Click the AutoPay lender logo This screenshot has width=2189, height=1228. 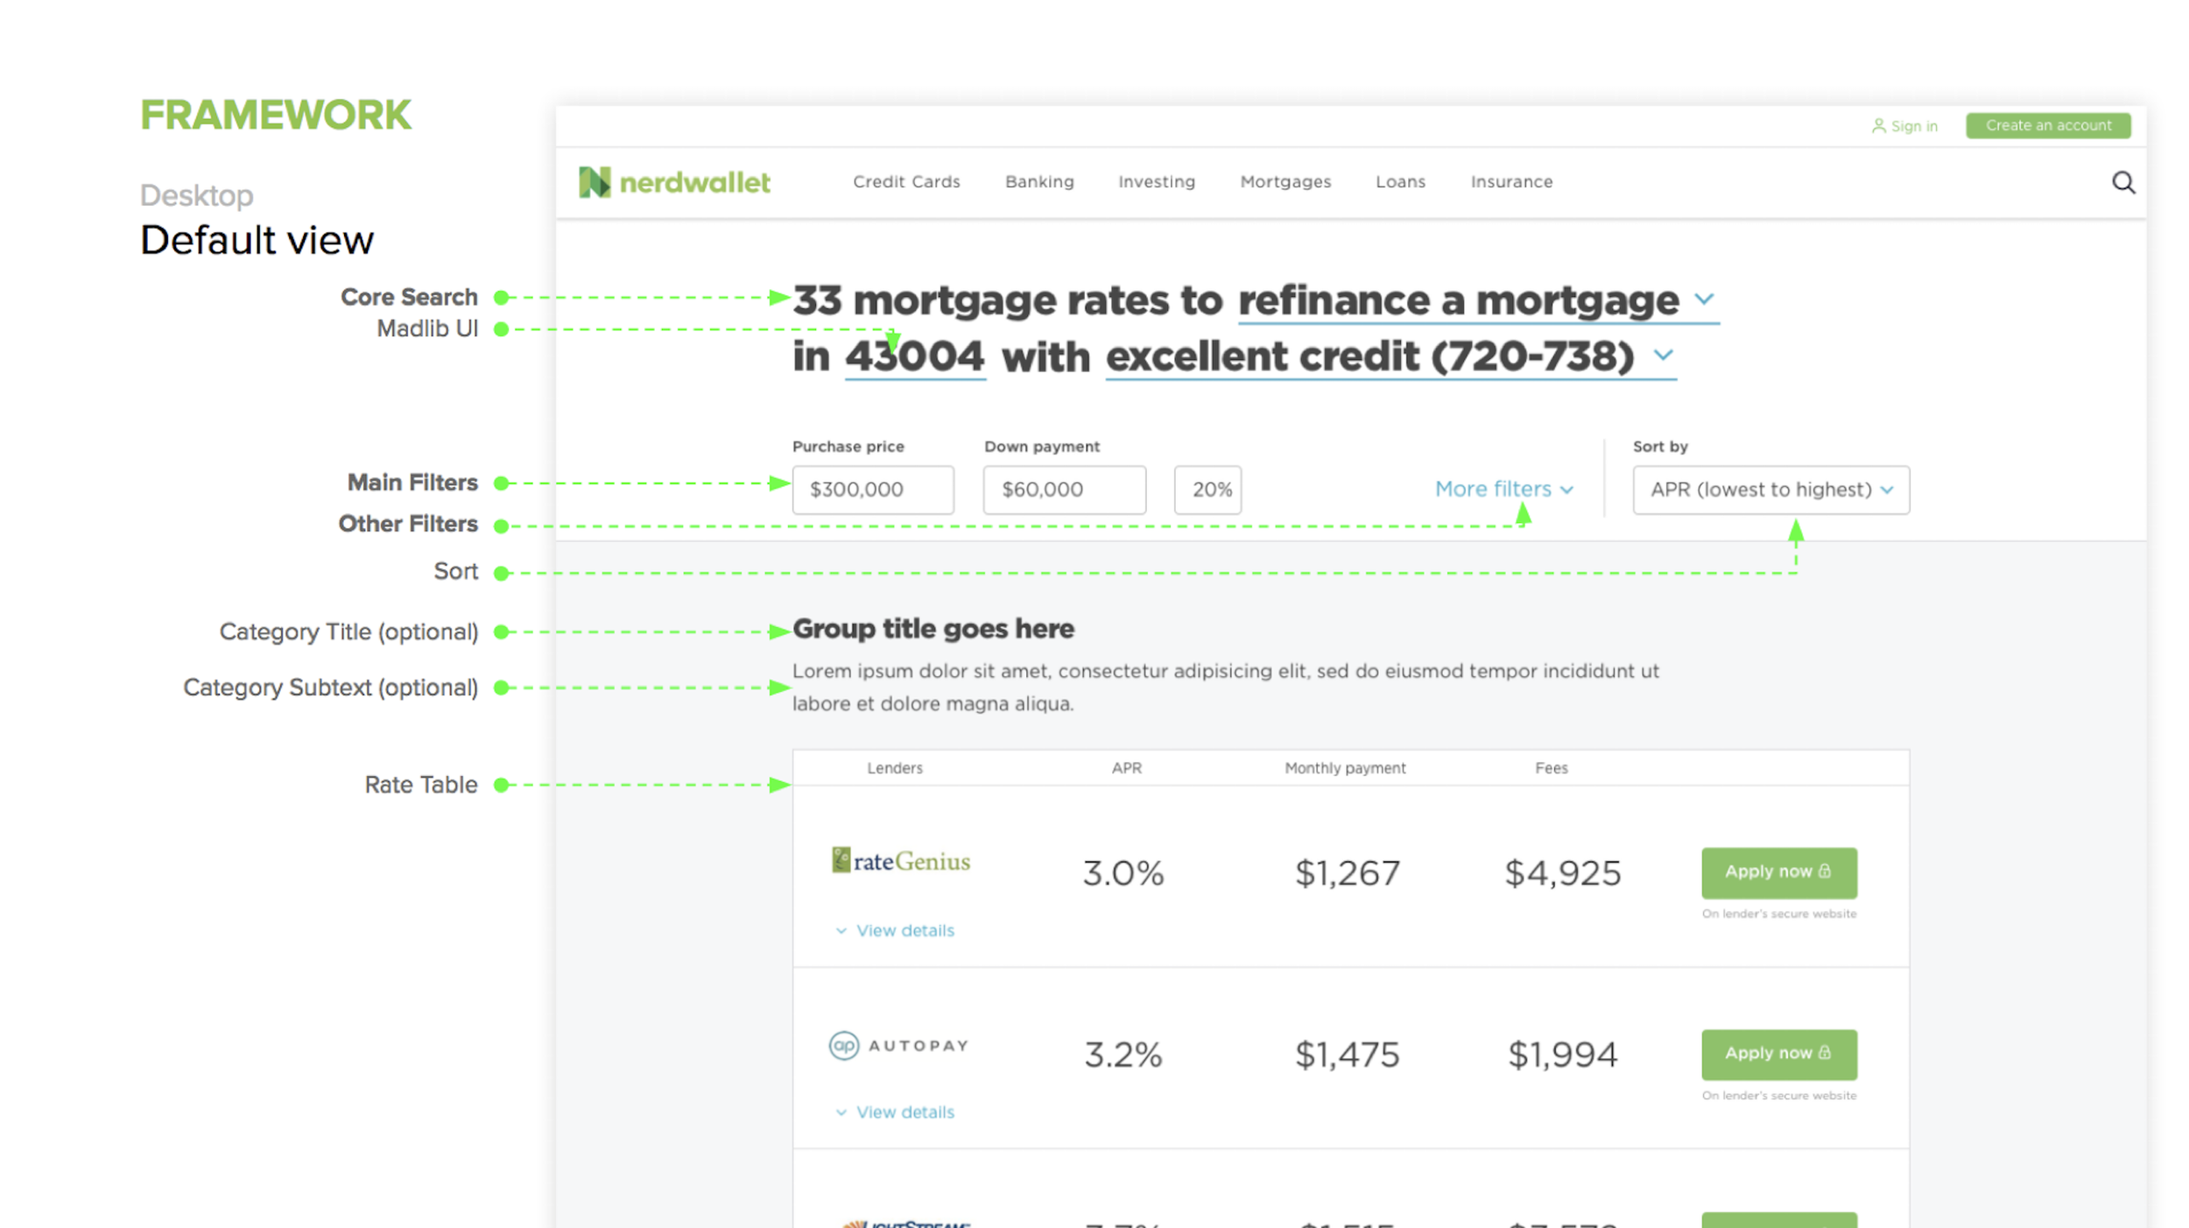point(898,1045)
